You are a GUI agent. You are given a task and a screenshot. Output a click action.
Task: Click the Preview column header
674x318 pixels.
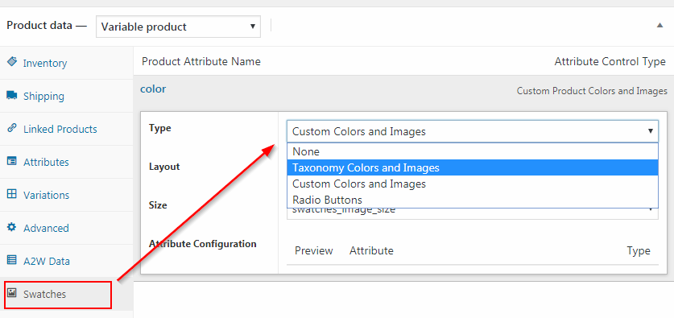314,250
